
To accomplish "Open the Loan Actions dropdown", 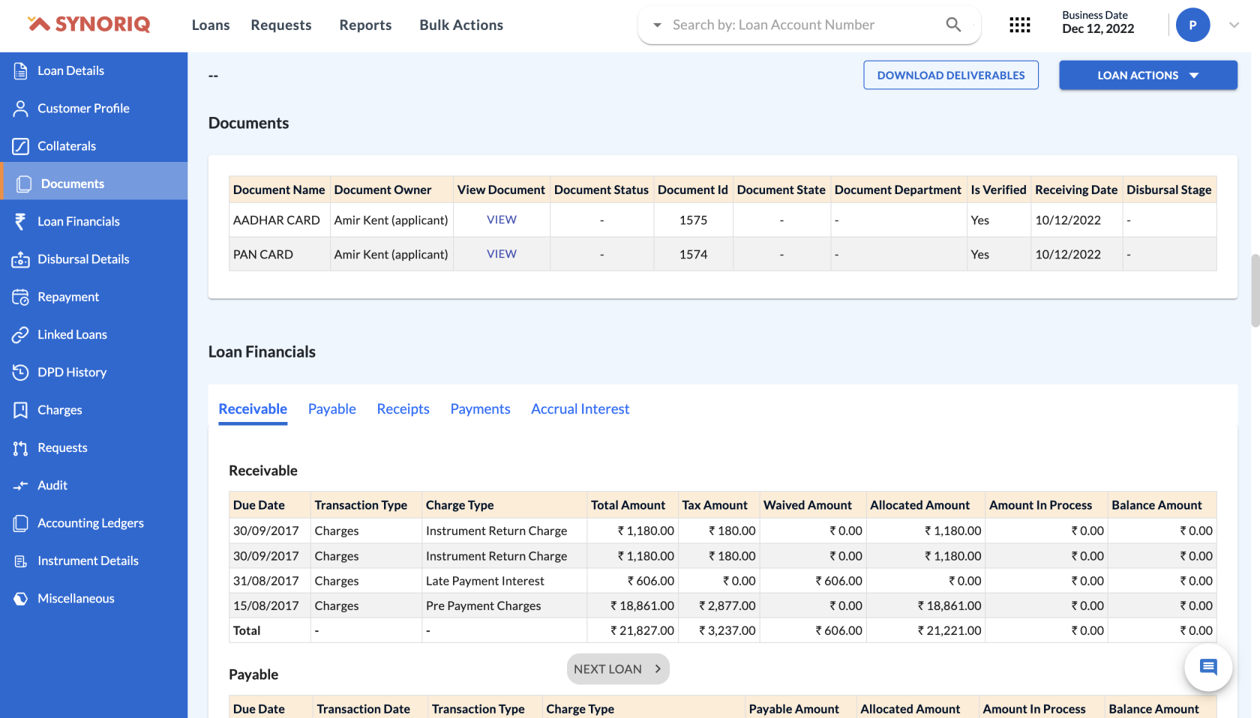I will [1148, 75].
